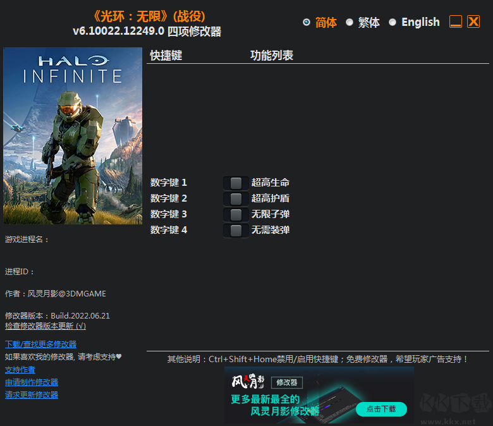Screen dimensions: 493x426
Task: Click the 数字键 1 hotkey label
Action: pyautogui.click(x=169, y=183)
